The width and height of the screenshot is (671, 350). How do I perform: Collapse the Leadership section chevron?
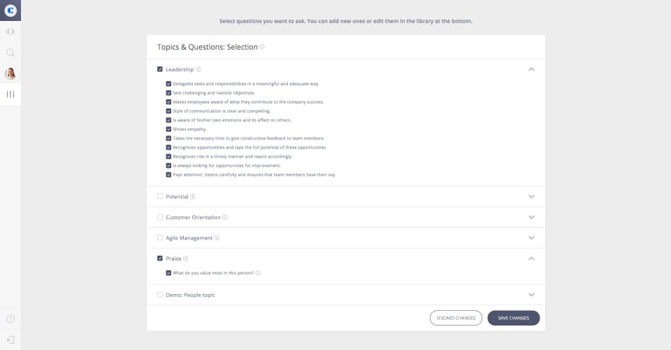[531, 69]
